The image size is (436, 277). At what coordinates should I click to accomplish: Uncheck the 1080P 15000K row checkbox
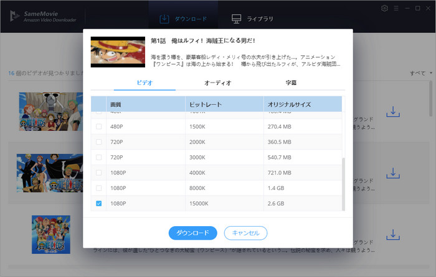(x=98, y=204)
